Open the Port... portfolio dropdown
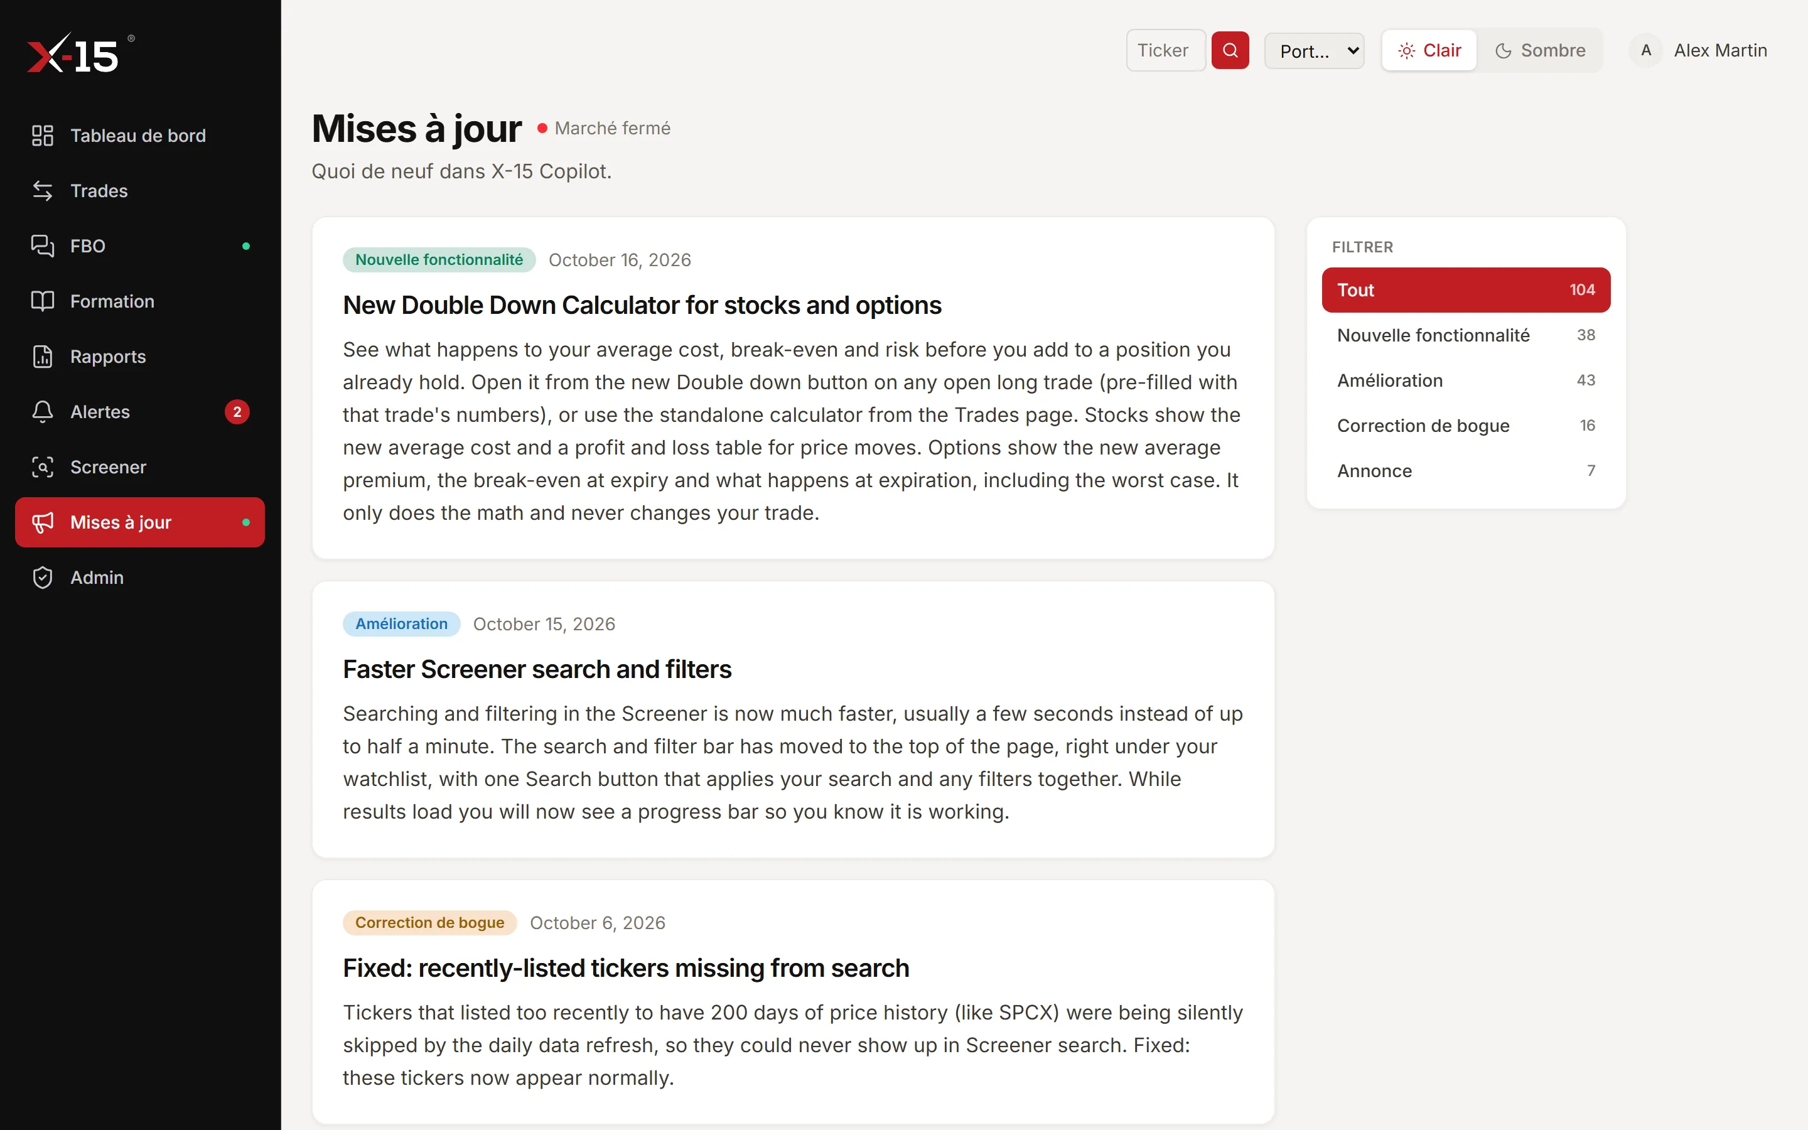Image resolution: width=1808 pixels, height=1130 pixels. pyautogui.click(x=1314, y=50)
